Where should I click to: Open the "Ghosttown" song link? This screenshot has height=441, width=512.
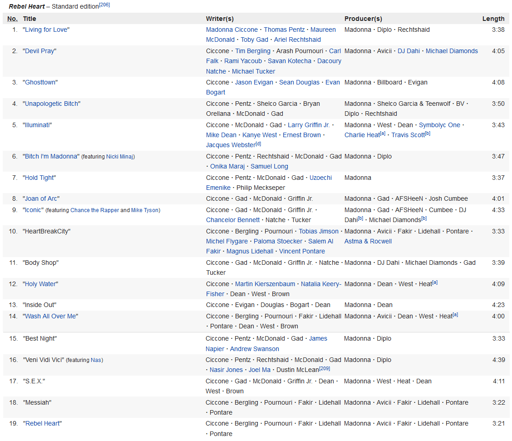click(x=40, y=82)
